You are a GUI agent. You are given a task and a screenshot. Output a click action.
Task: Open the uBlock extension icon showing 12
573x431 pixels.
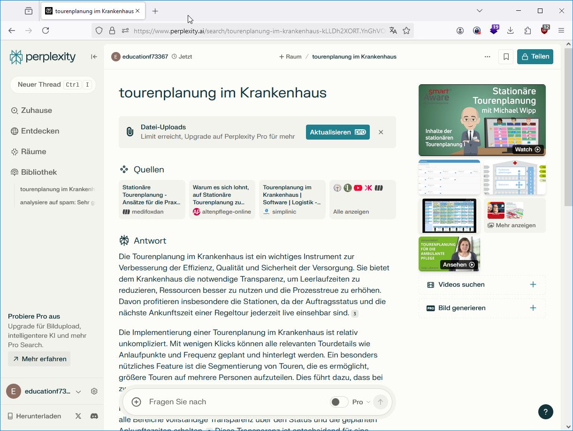544,30
